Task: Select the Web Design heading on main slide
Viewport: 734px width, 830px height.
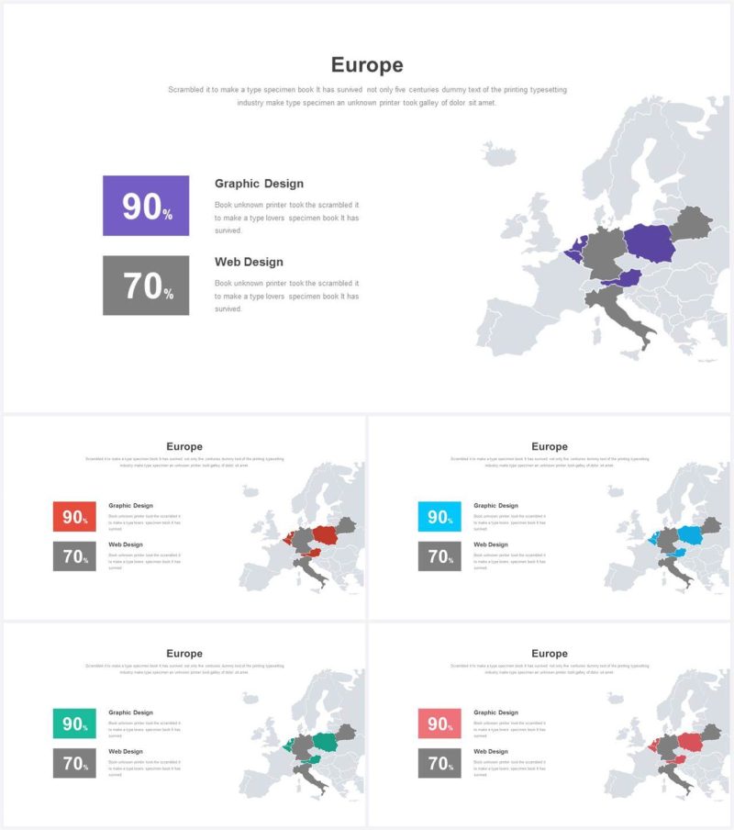Action: point(249,262)
